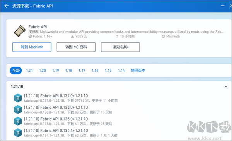Screen dimensions: 232x141
Task: Click the update time arrow icon near 10 小时前
Action: [117, 36]
